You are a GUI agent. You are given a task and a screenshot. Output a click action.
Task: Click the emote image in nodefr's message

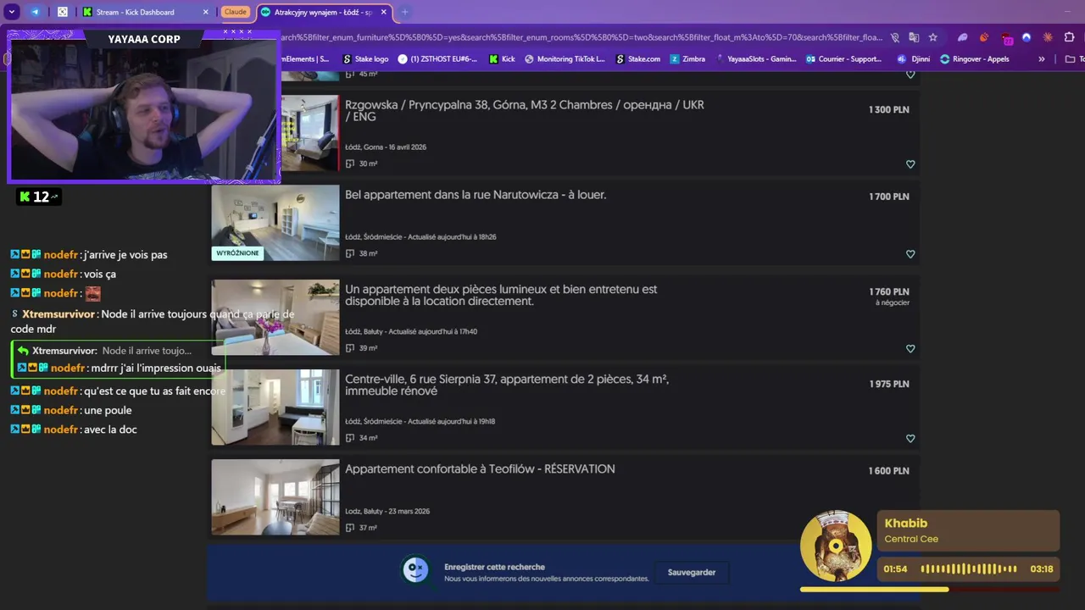coord(93,294)
